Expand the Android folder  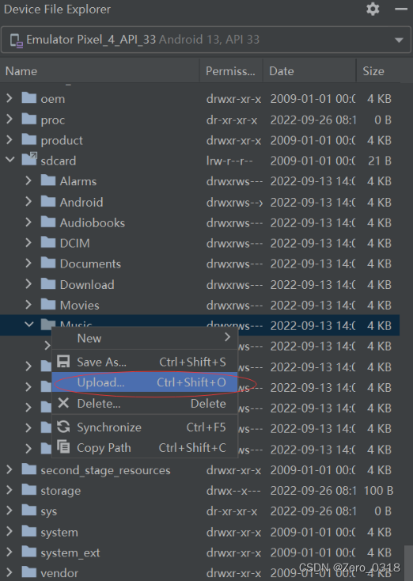click(28, 201)
